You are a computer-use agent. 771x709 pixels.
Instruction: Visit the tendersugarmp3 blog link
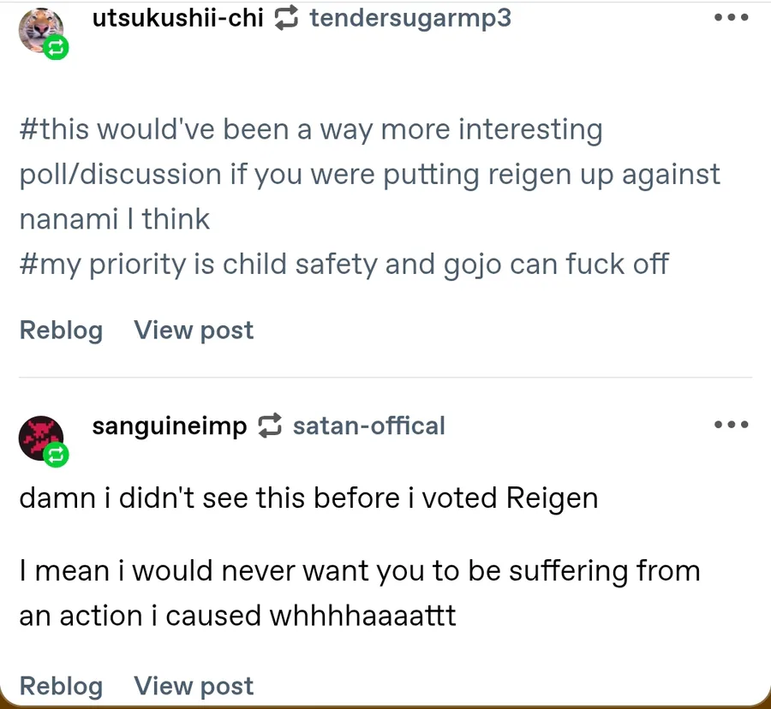click(x=410, y=18)
